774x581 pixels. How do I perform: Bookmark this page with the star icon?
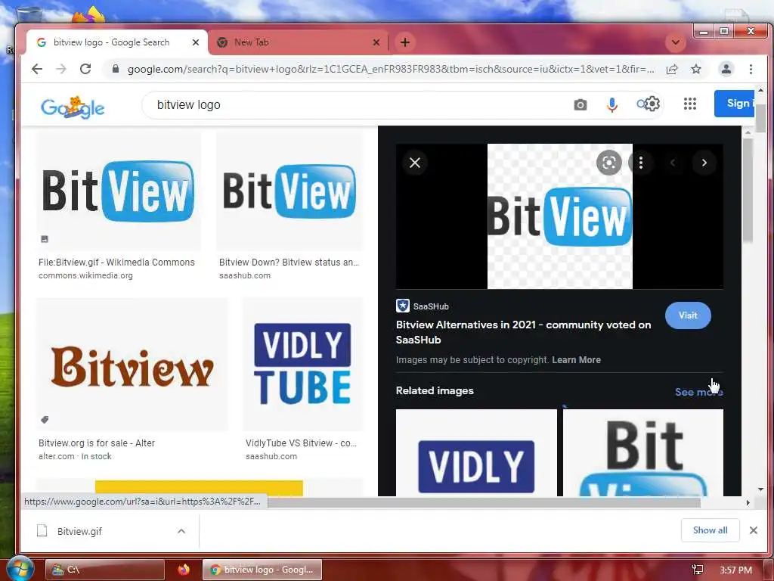click(696, 69)
